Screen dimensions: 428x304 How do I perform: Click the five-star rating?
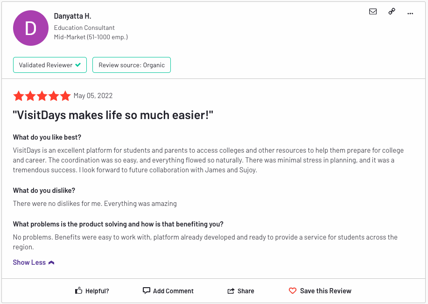point(42,96)
